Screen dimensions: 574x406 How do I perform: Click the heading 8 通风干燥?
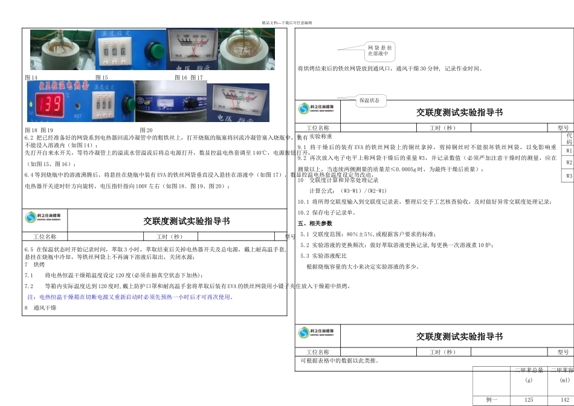coord(40,308)
